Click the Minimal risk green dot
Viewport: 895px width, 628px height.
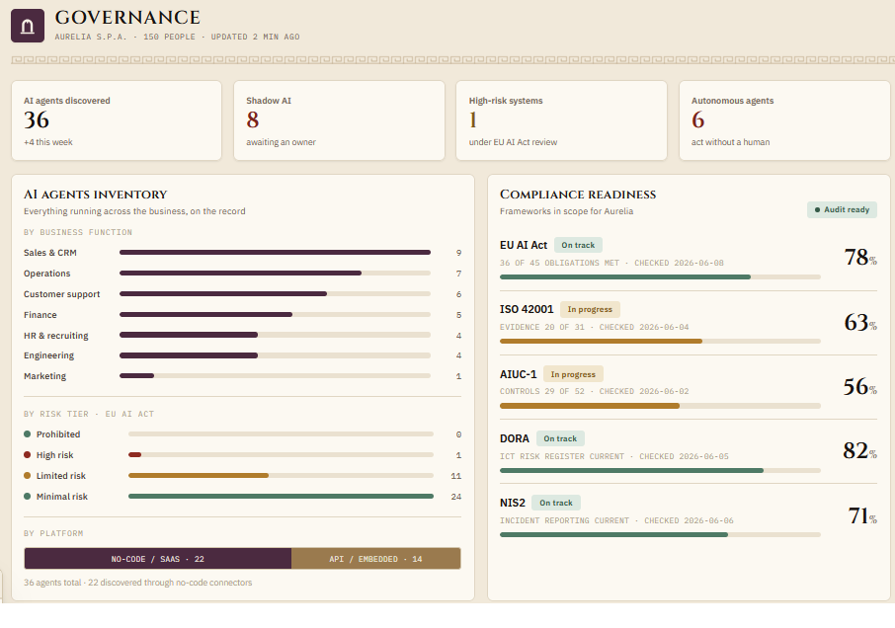27,497
